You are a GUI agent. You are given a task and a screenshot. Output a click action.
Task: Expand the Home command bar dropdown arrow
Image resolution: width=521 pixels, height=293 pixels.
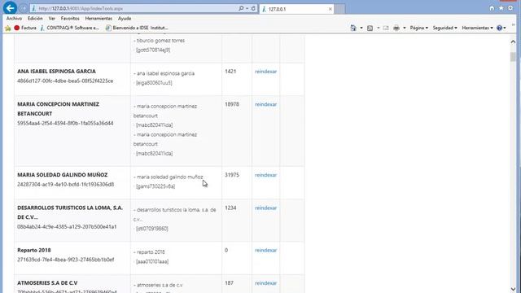click(361, 28)
